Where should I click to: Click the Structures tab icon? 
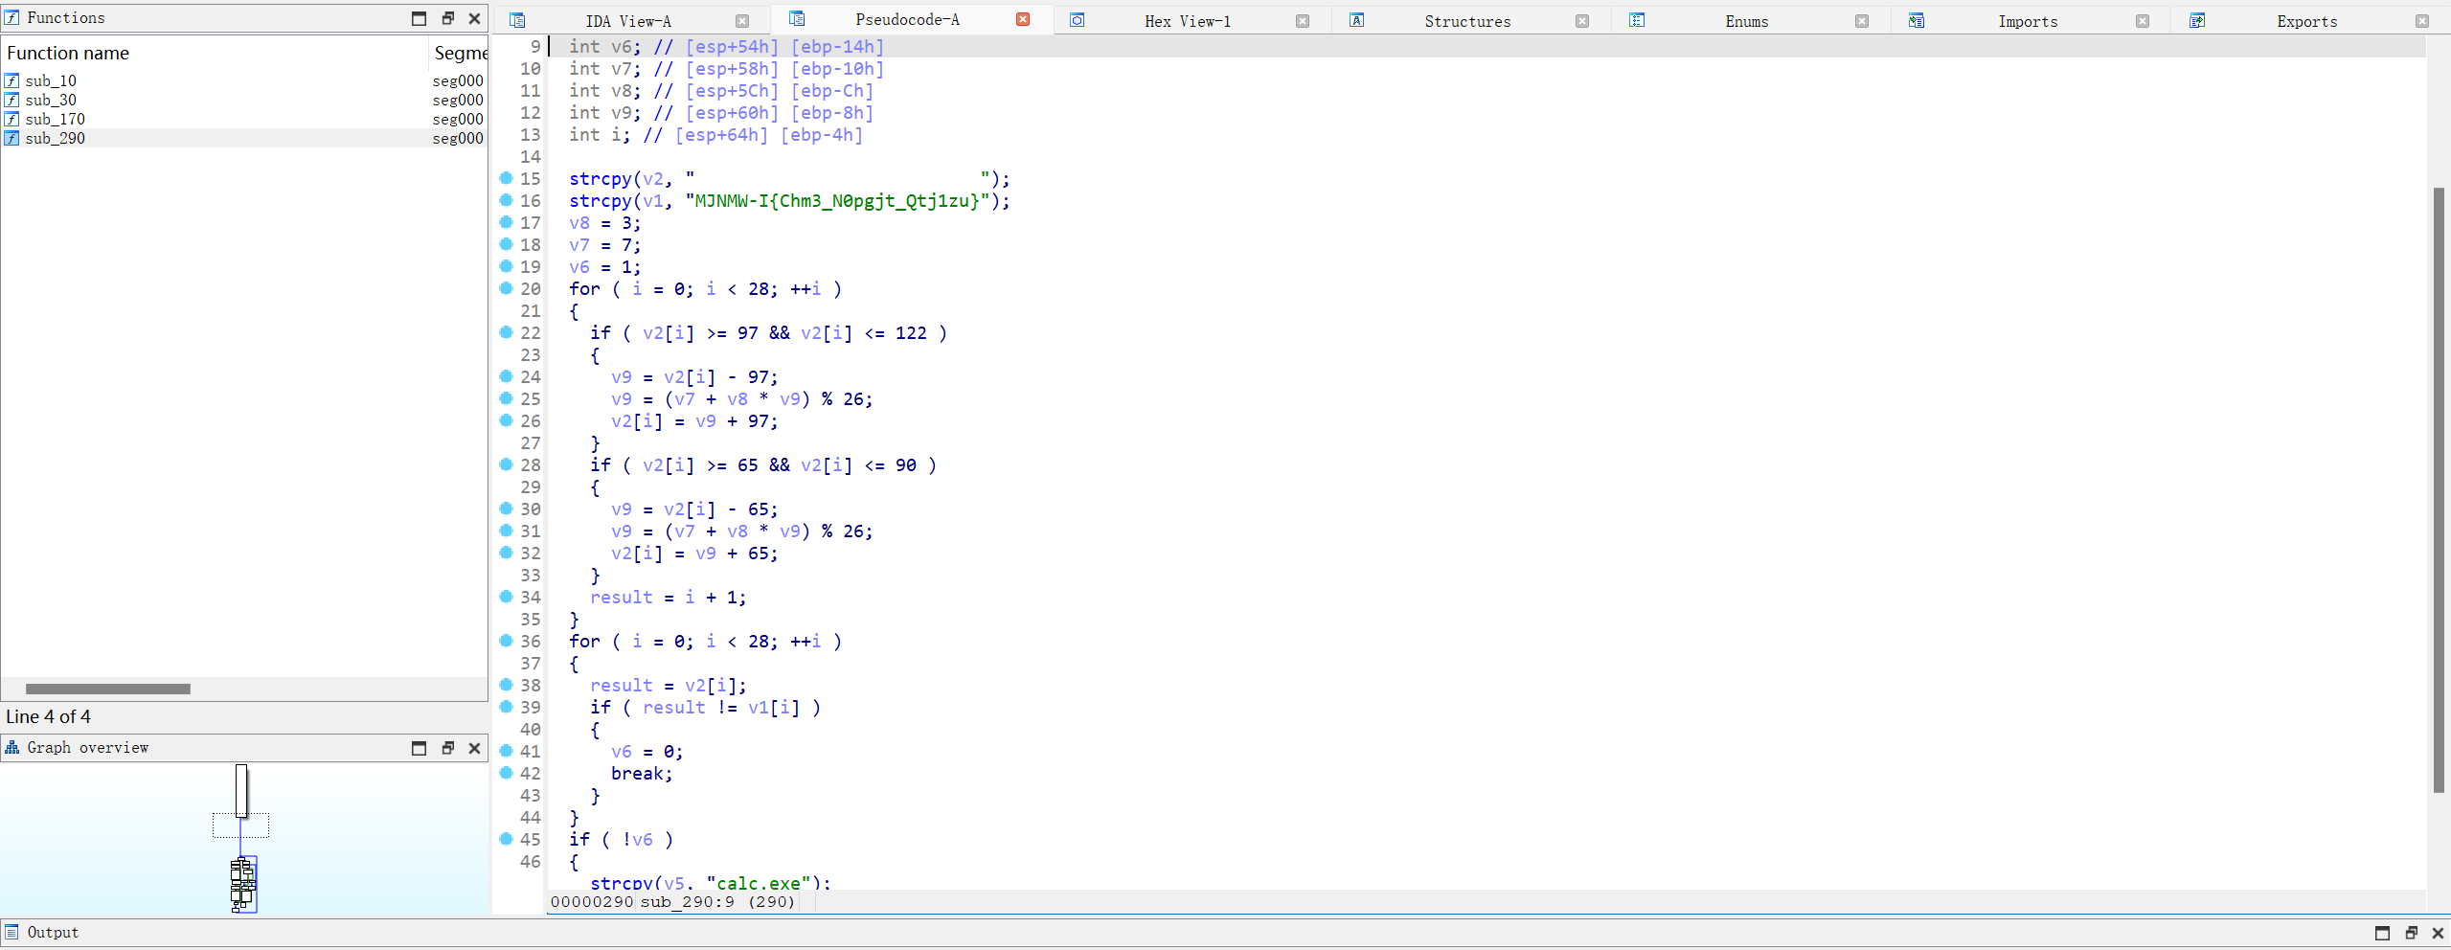tap(1356, 20)
